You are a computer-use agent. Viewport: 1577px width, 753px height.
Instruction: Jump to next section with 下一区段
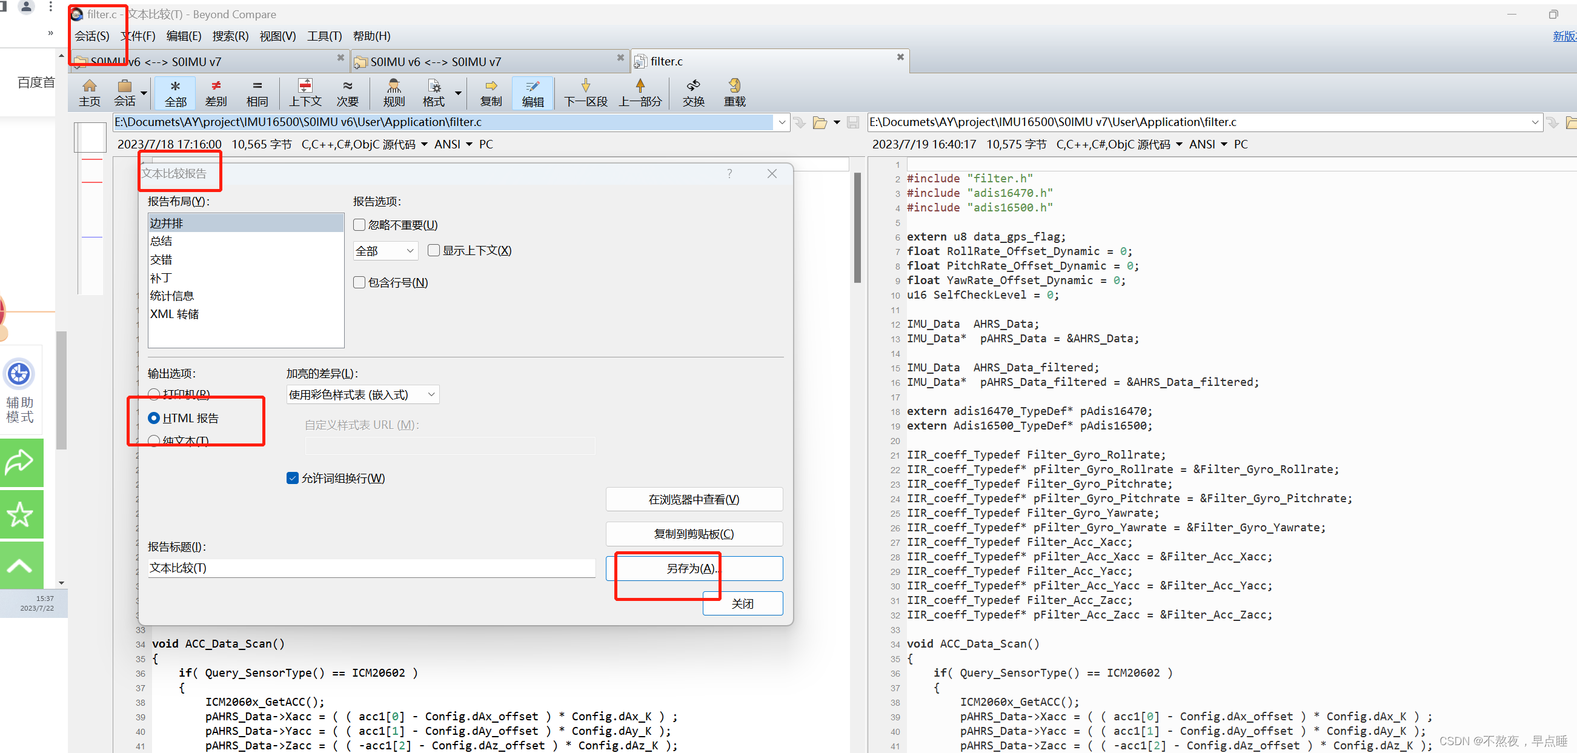pyautogui.click(x=585, y=93)
